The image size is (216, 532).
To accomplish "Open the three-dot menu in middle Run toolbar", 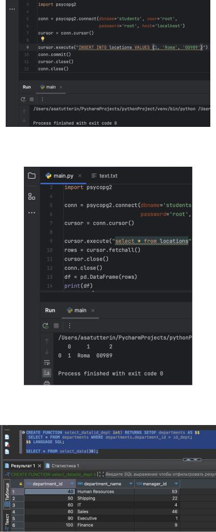I will [x=69, y=325].
